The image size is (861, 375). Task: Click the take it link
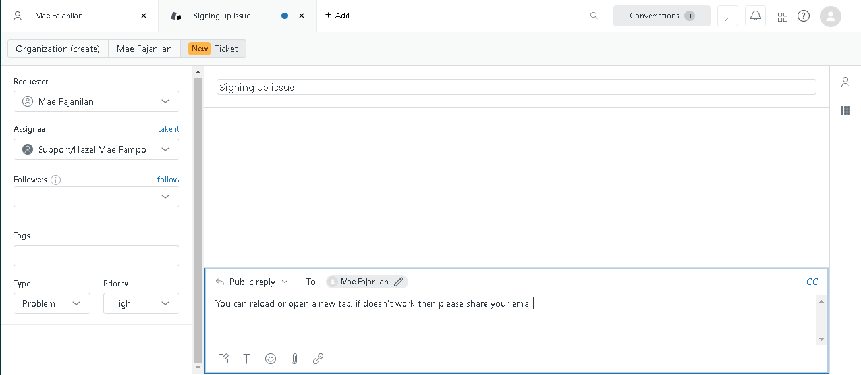[169, 129]
